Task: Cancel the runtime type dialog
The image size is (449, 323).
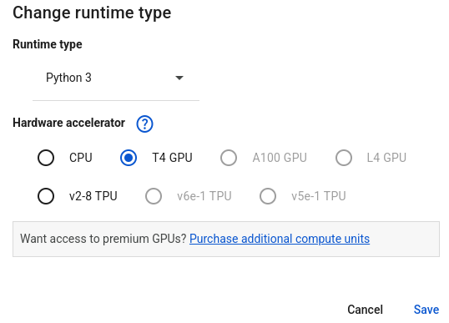Action: tap(365, 310)
